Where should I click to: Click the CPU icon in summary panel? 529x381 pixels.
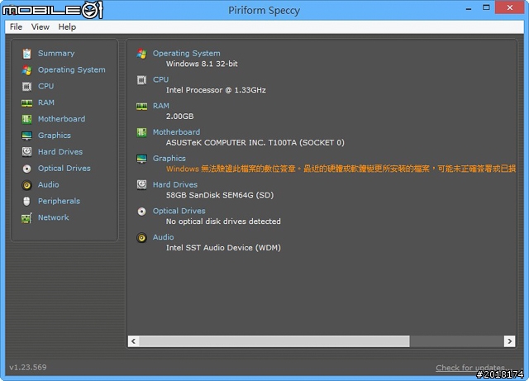[x=141, y=80]
